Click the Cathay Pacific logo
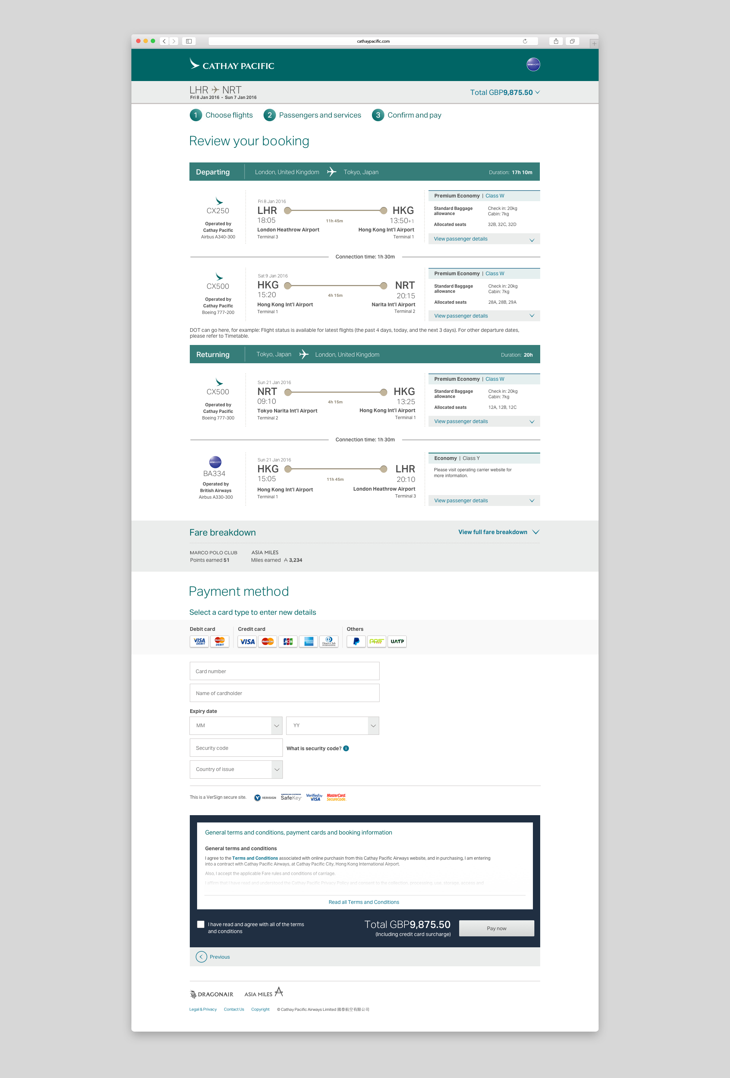 [231, 65]
